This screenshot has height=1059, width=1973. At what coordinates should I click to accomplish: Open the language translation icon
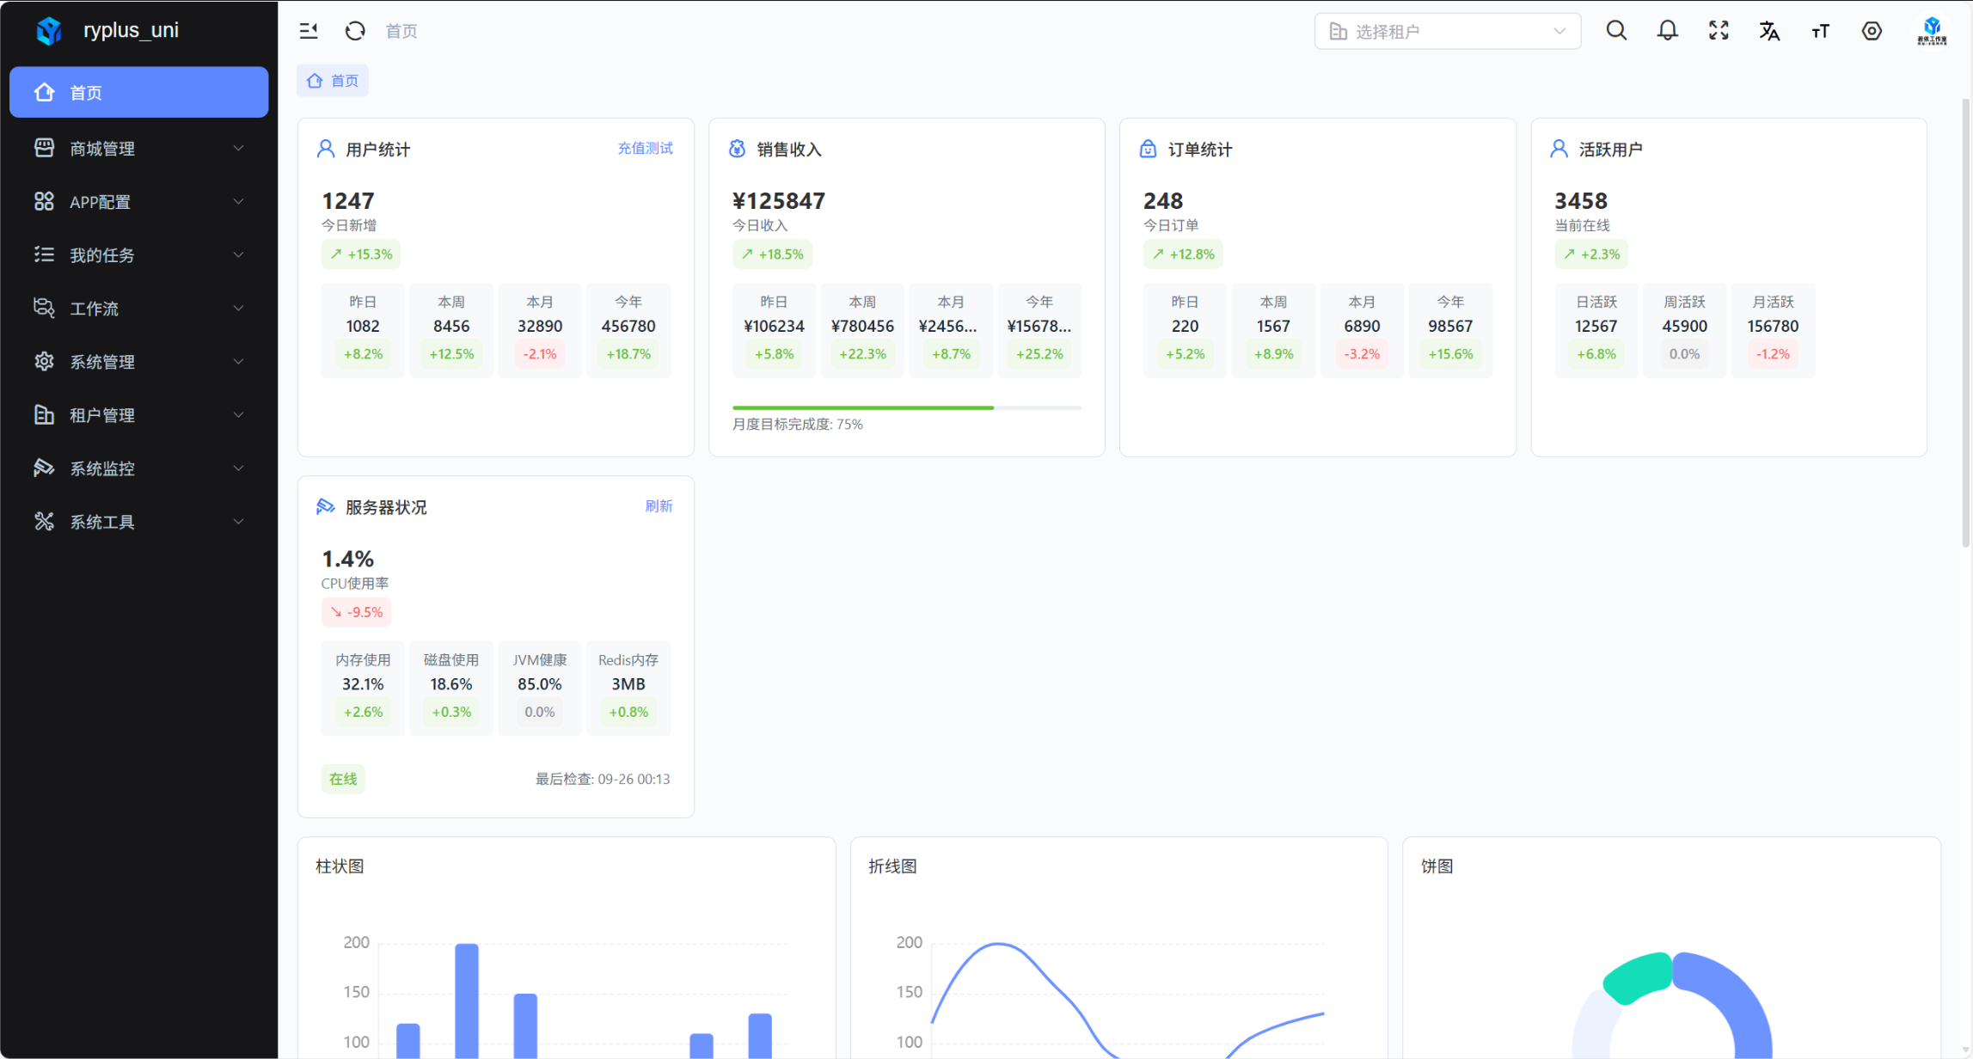tap(1769, 31)
